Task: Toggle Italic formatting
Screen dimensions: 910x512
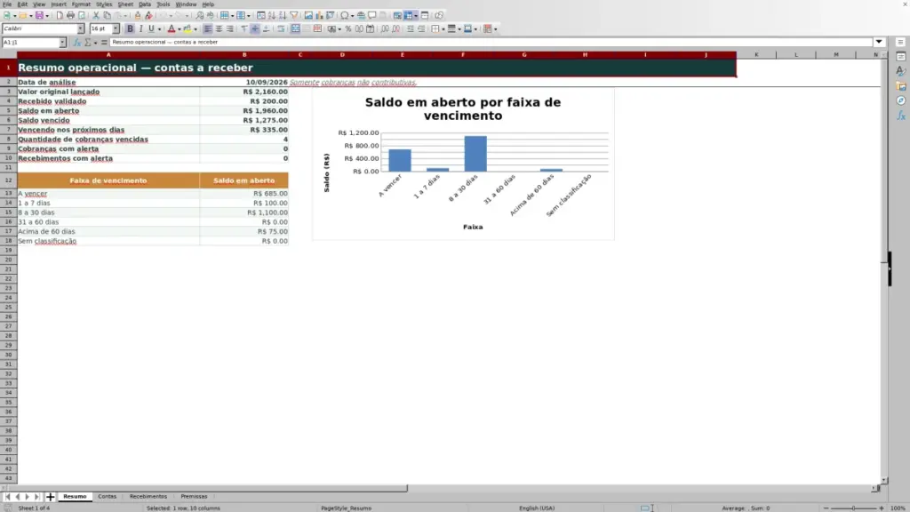Action: 141,28
